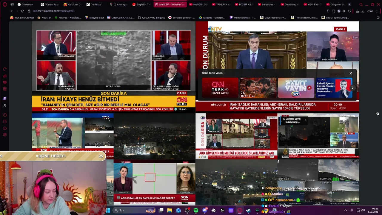
Task: Click the heart bookmark icon in address bar
Action: 349,11
